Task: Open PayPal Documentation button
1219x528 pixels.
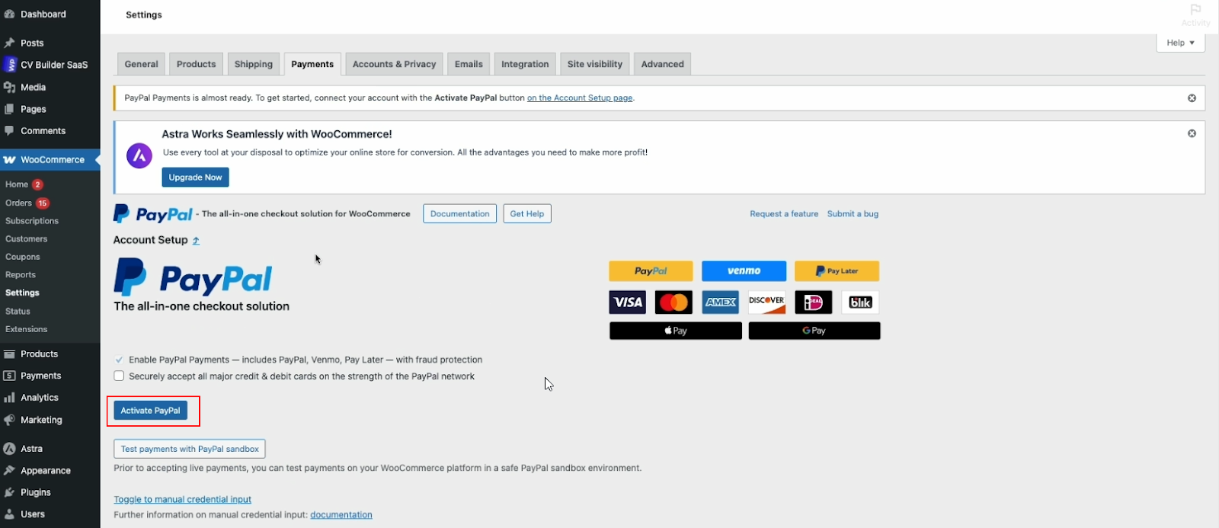Action: pyautogui.click(x=460, y=214)
